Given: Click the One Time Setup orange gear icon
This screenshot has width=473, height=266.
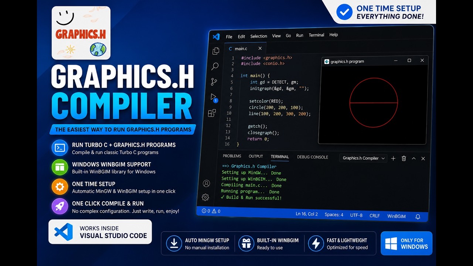Looking at the screenshot, I should tap(59, 187).
